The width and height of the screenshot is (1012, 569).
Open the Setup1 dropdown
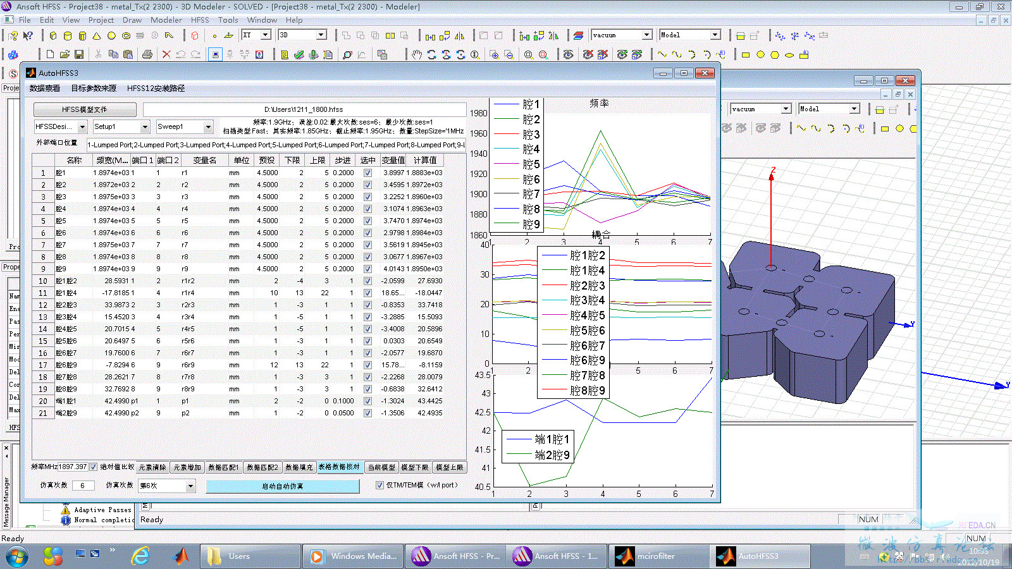[121, 127]
